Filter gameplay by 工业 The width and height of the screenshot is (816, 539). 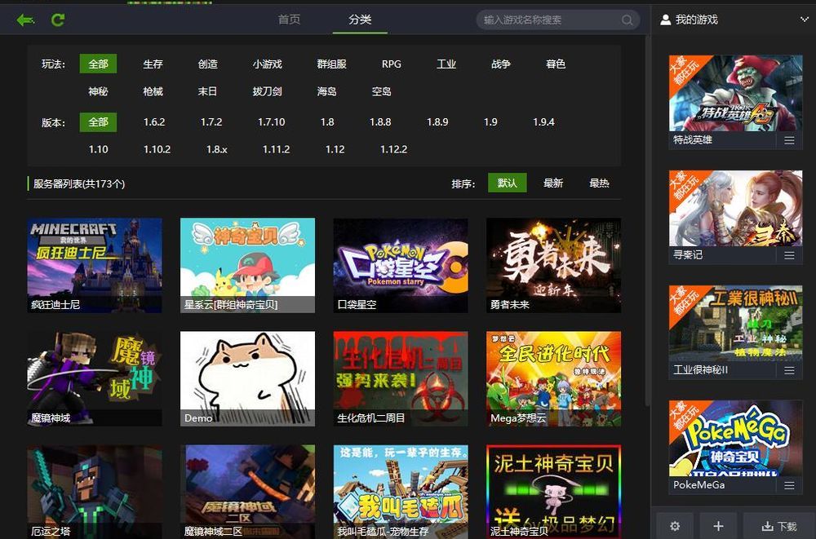[446, 64]
